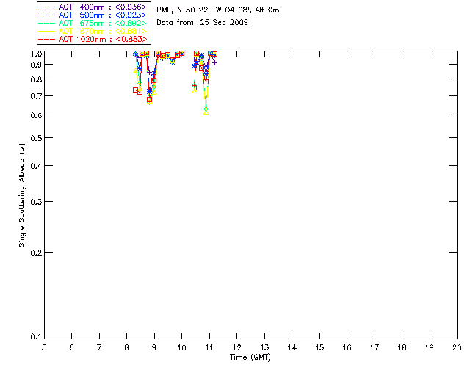The height and width of the screenshot is (376, 470).
Task: Click the y-axis tick label 0.5
Action: (x=34, y=139)
